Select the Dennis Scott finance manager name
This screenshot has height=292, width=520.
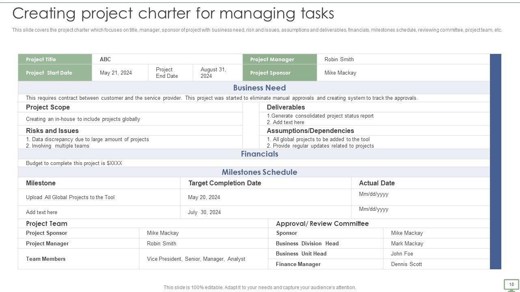pyautogui.click(x=406, y=264)
